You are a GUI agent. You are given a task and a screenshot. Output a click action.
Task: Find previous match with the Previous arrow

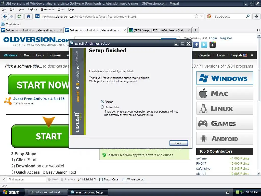click(68, 179)
